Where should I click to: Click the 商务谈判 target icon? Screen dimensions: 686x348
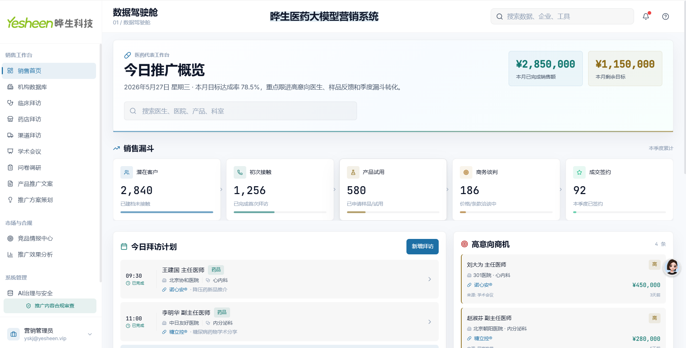466,172
